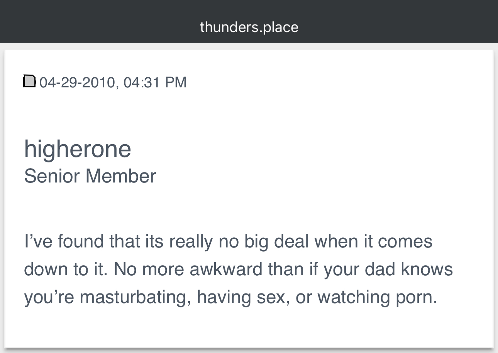Open the thunders.place site title
Screen dimensions: 498x353
[249, 27]
